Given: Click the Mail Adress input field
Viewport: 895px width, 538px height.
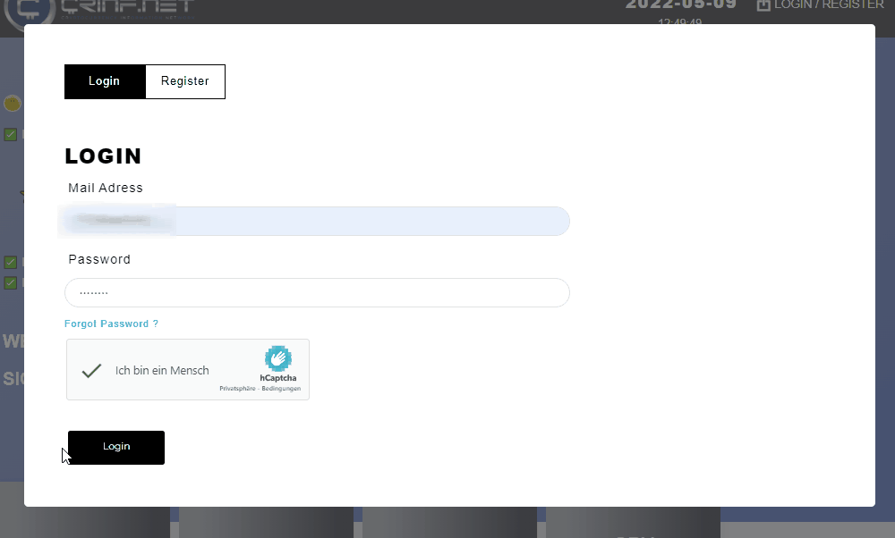Looking at the screenshot, I should click(317, 221).
